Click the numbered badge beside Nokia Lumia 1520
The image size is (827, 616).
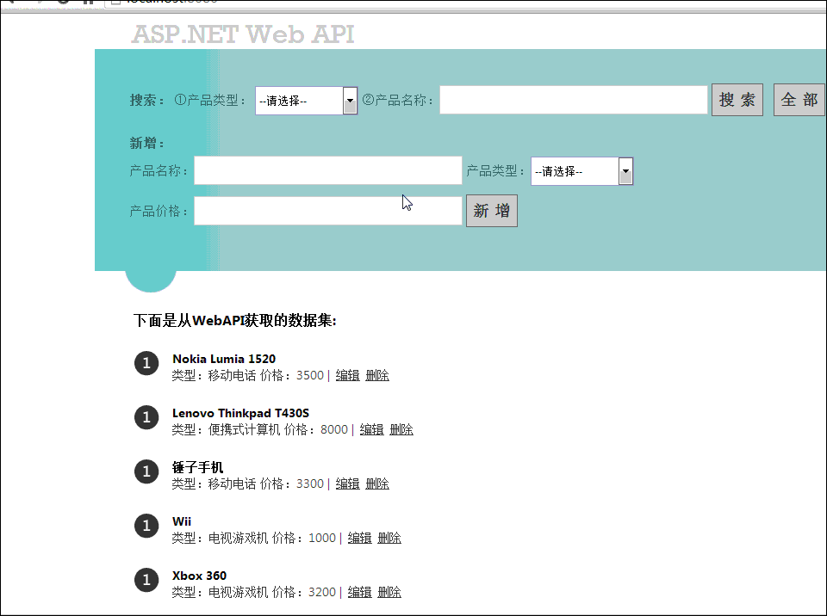(146, 363)
